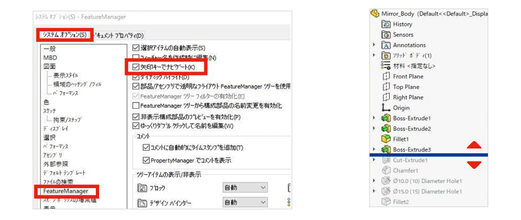Toggle PropertyManager でコメントを表示 checkbox
The width and height of the screenshot is (521, 220).
pyautogui.click(x=146, y=161)
